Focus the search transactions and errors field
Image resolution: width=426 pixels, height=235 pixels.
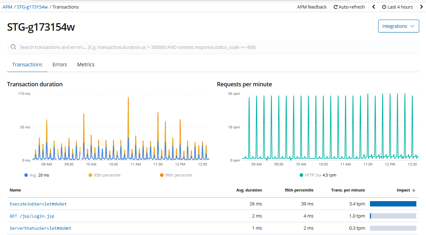click(213, 47)
